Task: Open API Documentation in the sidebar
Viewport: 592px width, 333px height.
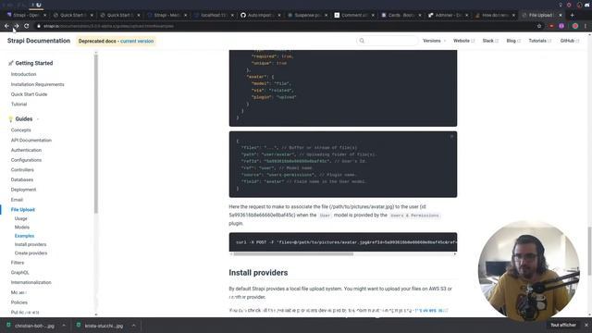Action: (x=31, y=141)
